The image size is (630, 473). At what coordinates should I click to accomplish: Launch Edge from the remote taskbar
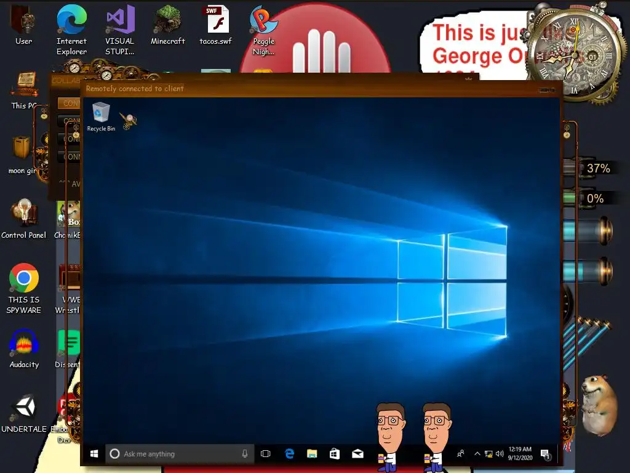point(289,454)
